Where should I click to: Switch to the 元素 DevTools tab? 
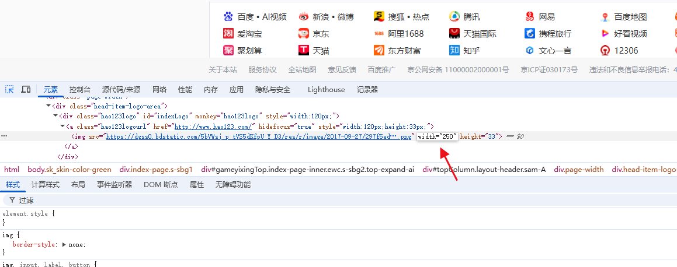(50, 90)
